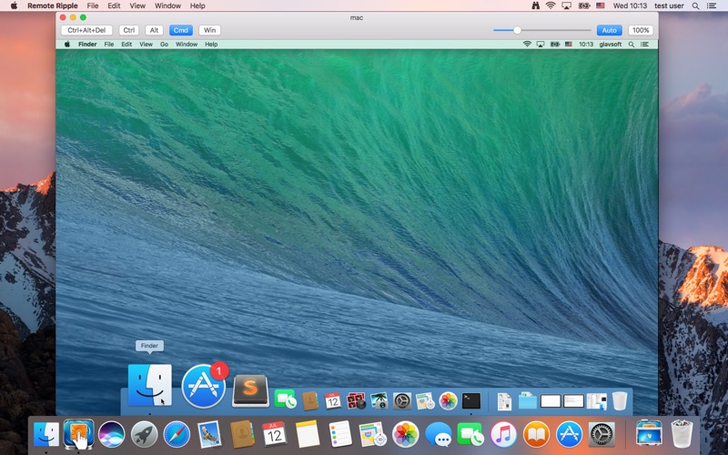Open battery status in remote menu bar
The height and width of the screenshot is (455, 728).
click(x=555, y=44)
